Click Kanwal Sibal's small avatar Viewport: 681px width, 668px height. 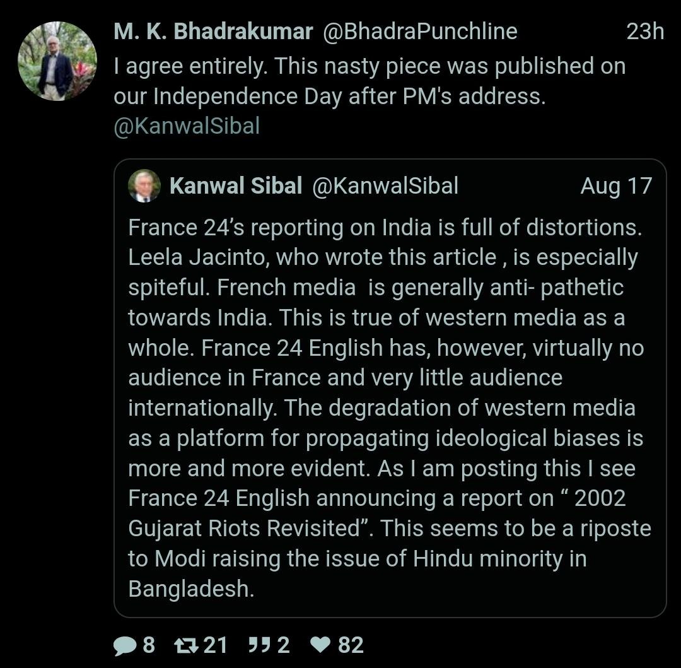click(144, 186)
